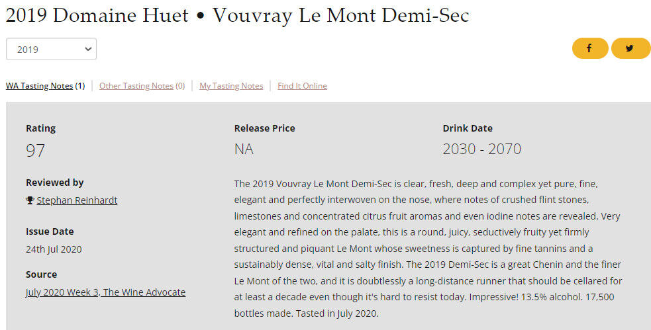Click the rating score 97
Image resolution: width=651 pixels, height=330 pixels.
pos(36,150)
